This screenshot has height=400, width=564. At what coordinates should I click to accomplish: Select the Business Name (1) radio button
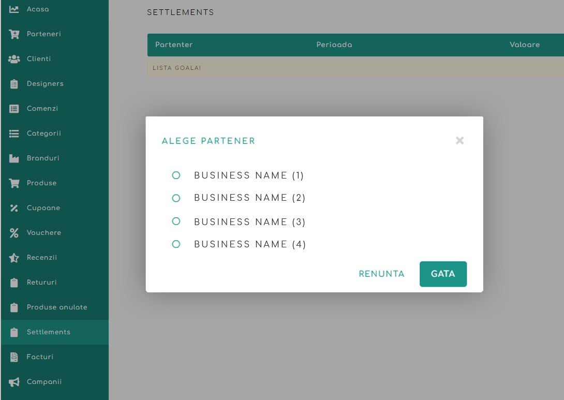176,175
